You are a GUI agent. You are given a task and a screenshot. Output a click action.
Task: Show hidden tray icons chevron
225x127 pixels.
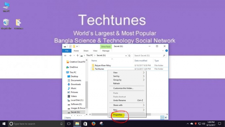pyautogui.click(x=188, y=124)
